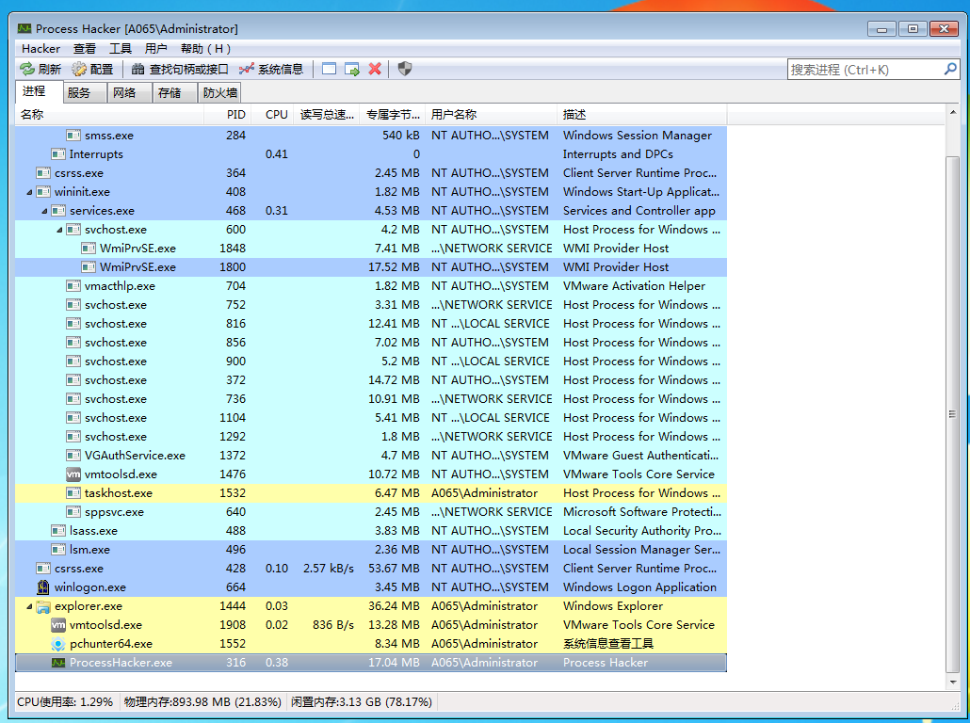Click the pchunter64.exe process icon
The height and width of the screenshot is (723, 970).
click(58, 644)
